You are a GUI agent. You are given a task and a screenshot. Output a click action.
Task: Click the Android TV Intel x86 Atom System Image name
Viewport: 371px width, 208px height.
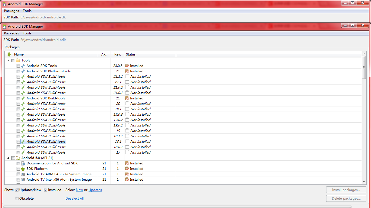click(x=59, y=180)
